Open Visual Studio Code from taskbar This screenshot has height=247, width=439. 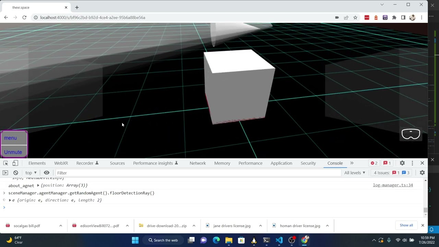(279, 240)
